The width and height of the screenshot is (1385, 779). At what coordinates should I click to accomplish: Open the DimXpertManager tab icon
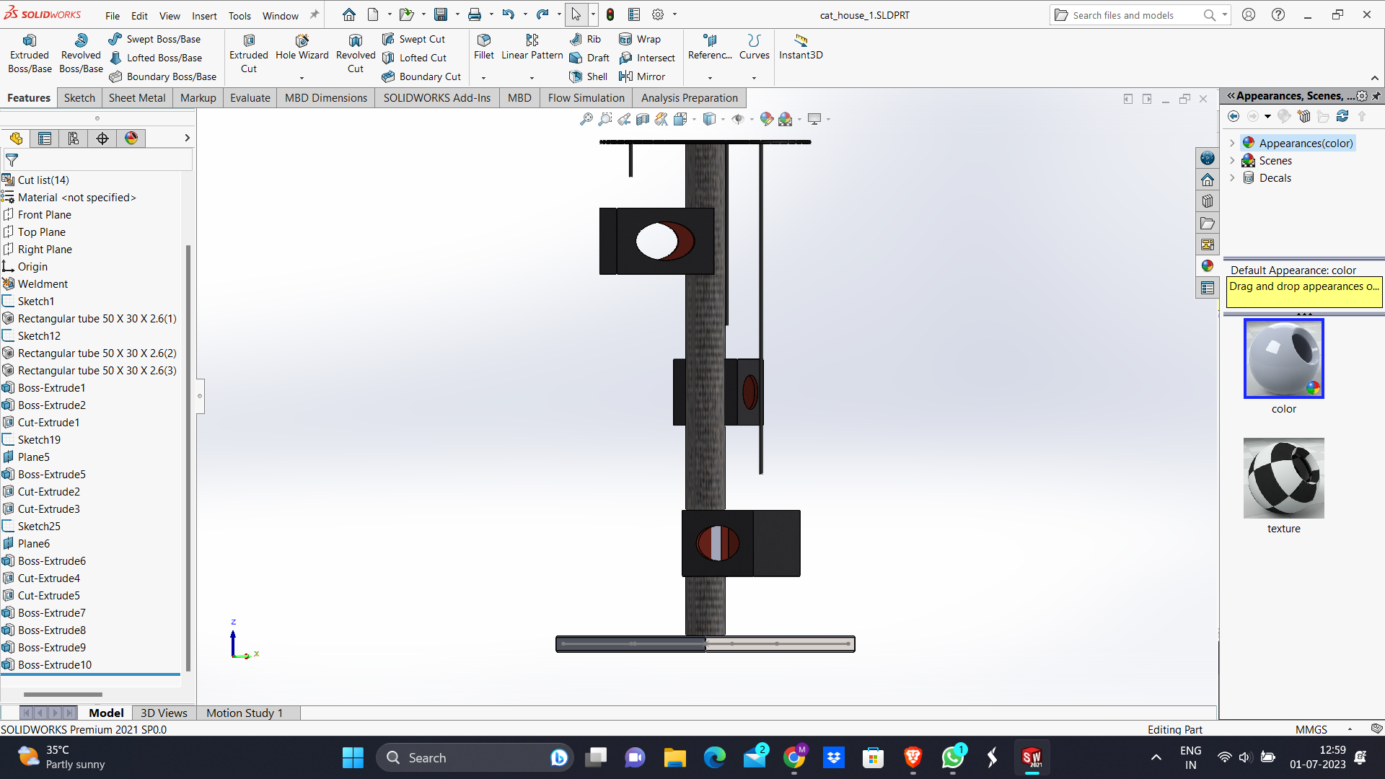102,138
